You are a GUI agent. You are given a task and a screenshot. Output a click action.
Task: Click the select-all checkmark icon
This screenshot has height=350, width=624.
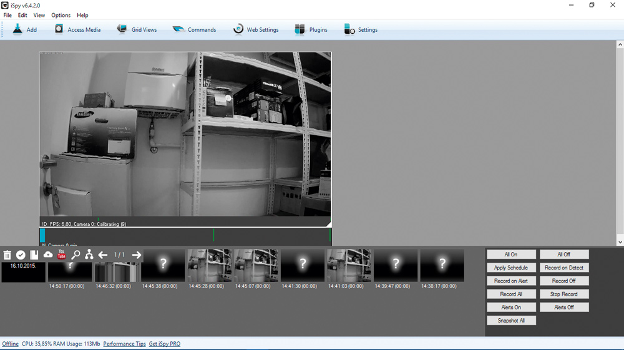click(21, 255)
